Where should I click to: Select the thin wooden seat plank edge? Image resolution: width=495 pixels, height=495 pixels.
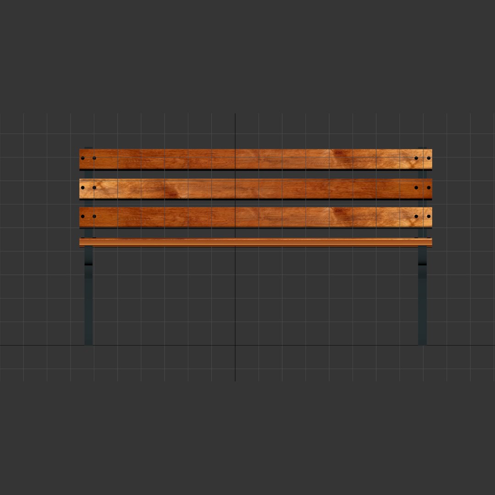tap(256, 242)
